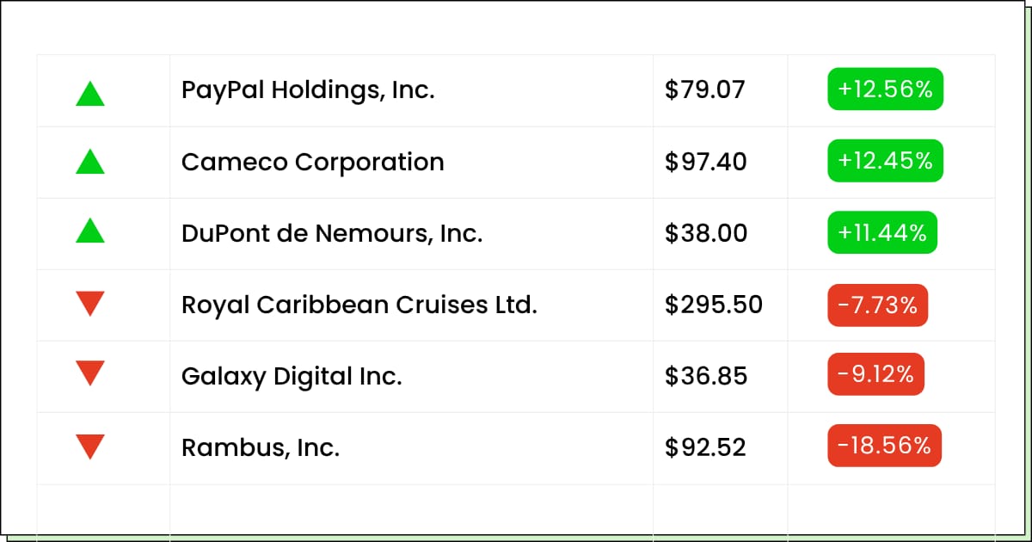Click the red -18.56% change badge
Viewport: 1032px width, 542px height.
point(885,446)
